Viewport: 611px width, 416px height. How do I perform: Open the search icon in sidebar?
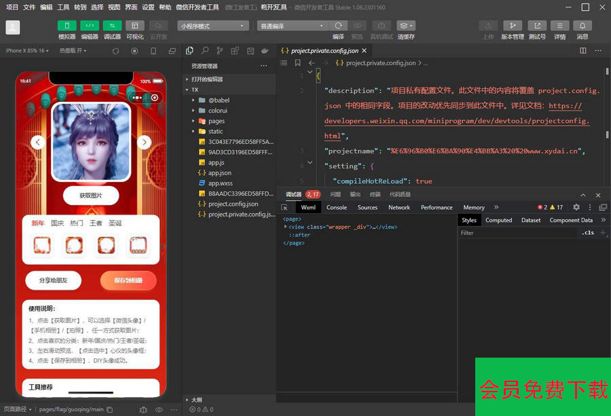tap(205, 51)
